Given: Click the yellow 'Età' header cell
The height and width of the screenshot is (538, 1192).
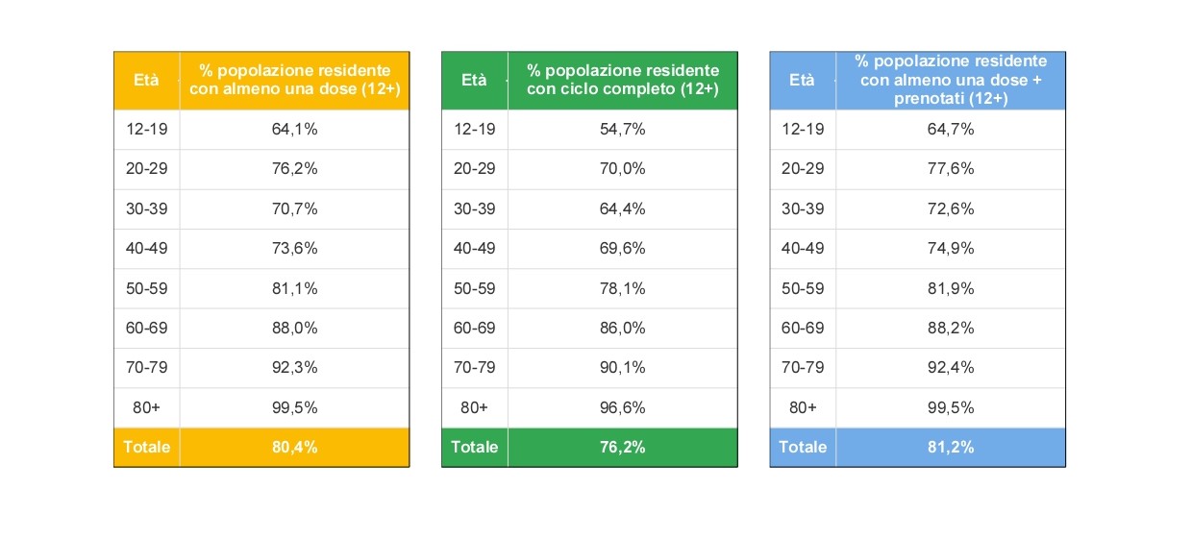Looking at the screenshot, I should click(146, 81).
